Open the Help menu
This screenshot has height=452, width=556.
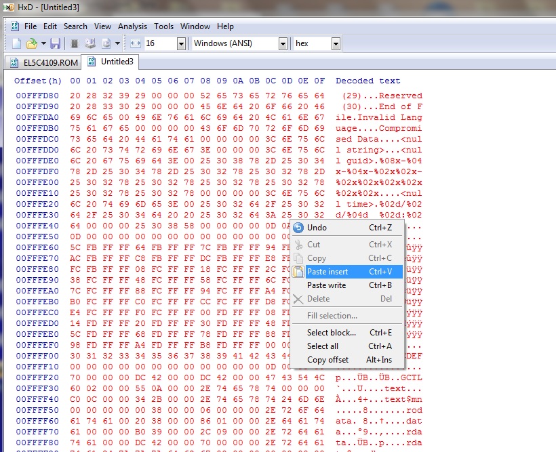click(225, 26)
